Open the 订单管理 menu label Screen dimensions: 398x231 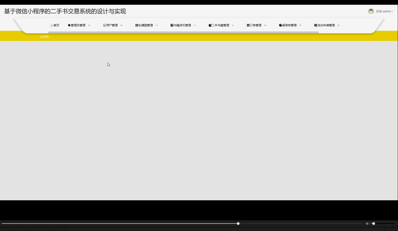click(256, 25)
